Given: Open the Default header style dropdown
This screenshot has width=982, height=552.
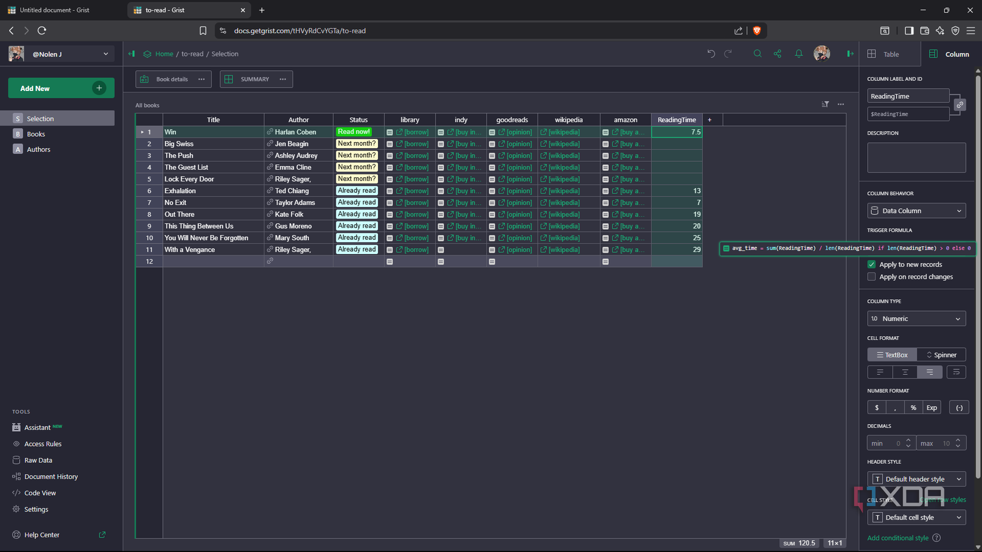Looking at the screenshot, I should 916,479.
